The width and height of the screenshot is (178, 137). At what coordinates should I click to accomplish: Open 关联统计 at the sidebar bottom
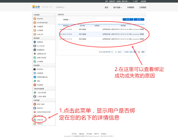tap(38, 124)
